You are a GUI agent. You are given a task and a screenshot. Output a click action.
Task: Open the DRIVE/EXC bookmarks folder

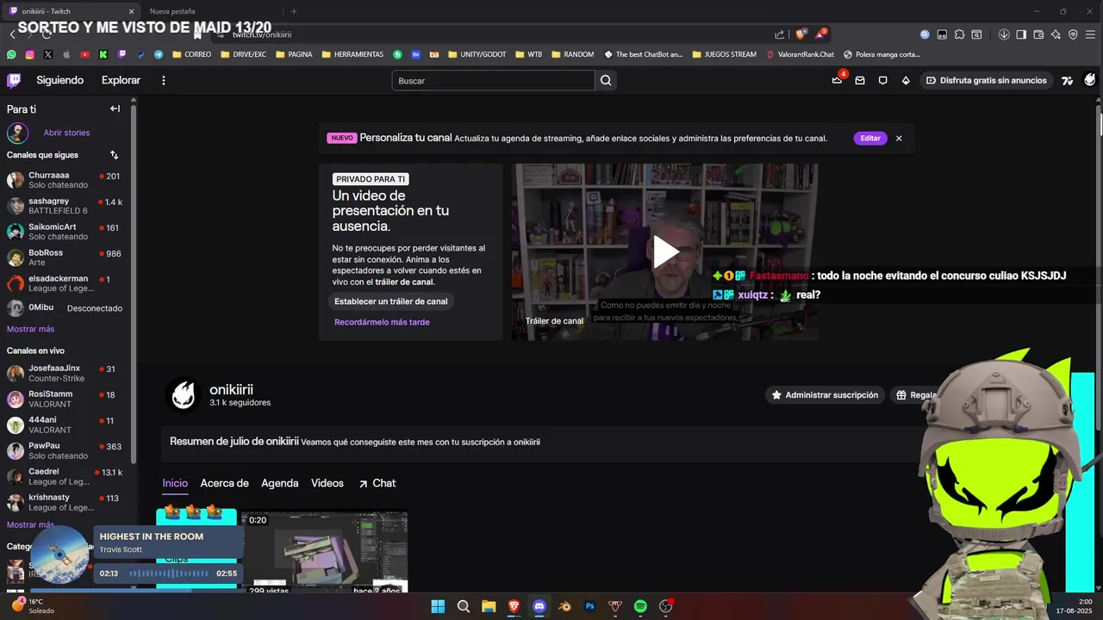click(x=243, y=54)
